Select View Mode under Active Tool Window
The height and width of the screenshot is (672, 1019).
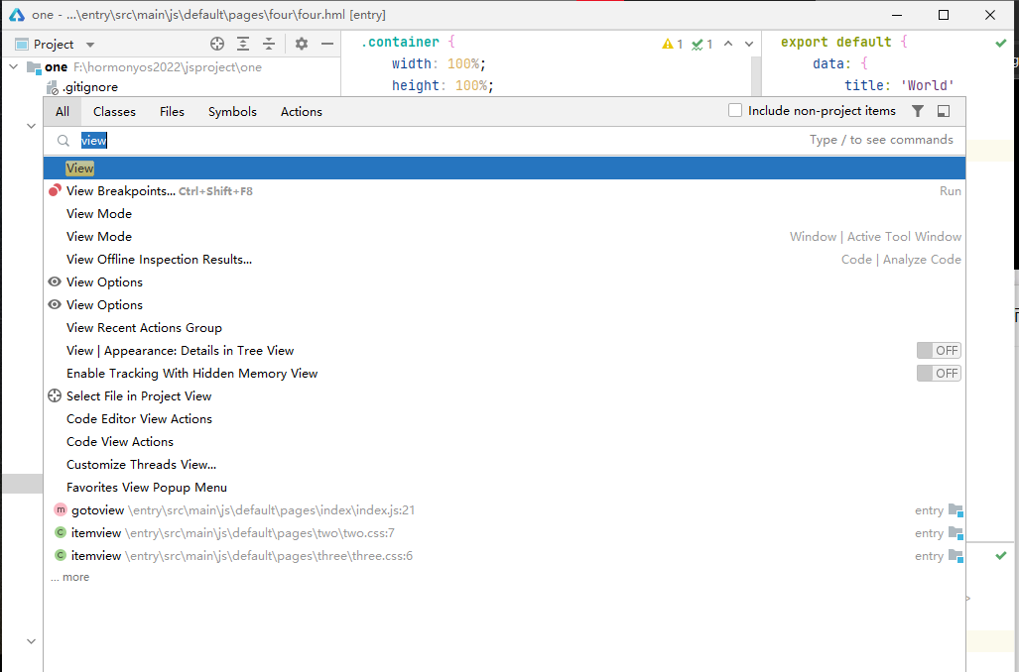[x=504, y=236]
